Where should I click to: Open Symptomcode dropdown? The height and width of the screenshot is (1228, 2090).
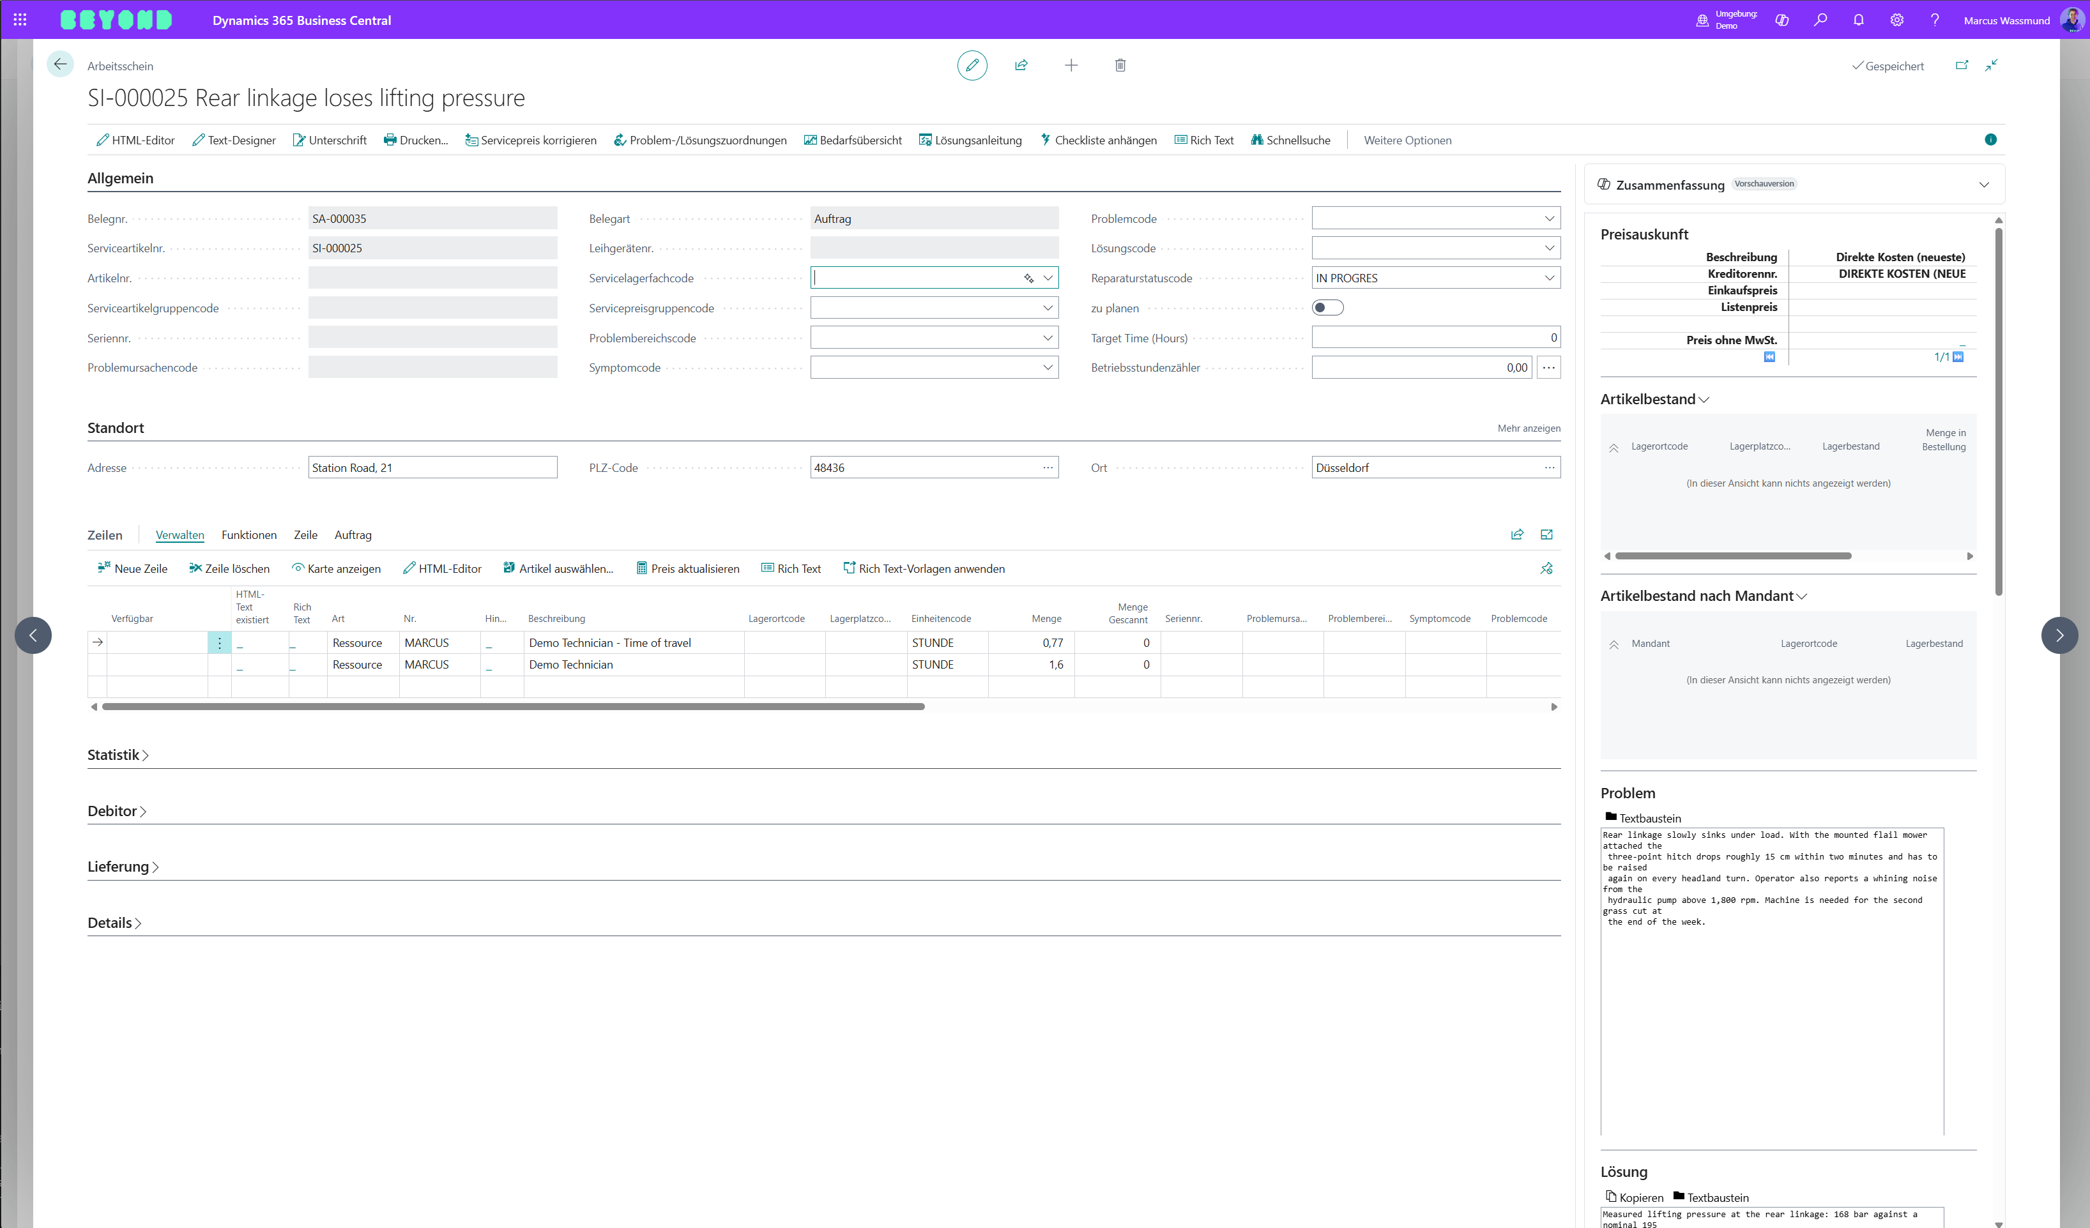click(x=1048, y=367)
